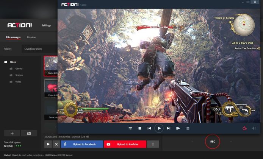The image size is (263, 159).
Task: Click the round play button in player
Action: 159,128
